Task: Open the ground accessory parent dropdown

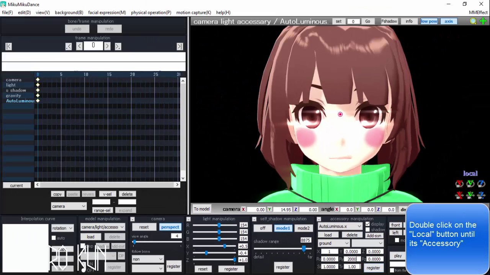Action: (333, 243)
